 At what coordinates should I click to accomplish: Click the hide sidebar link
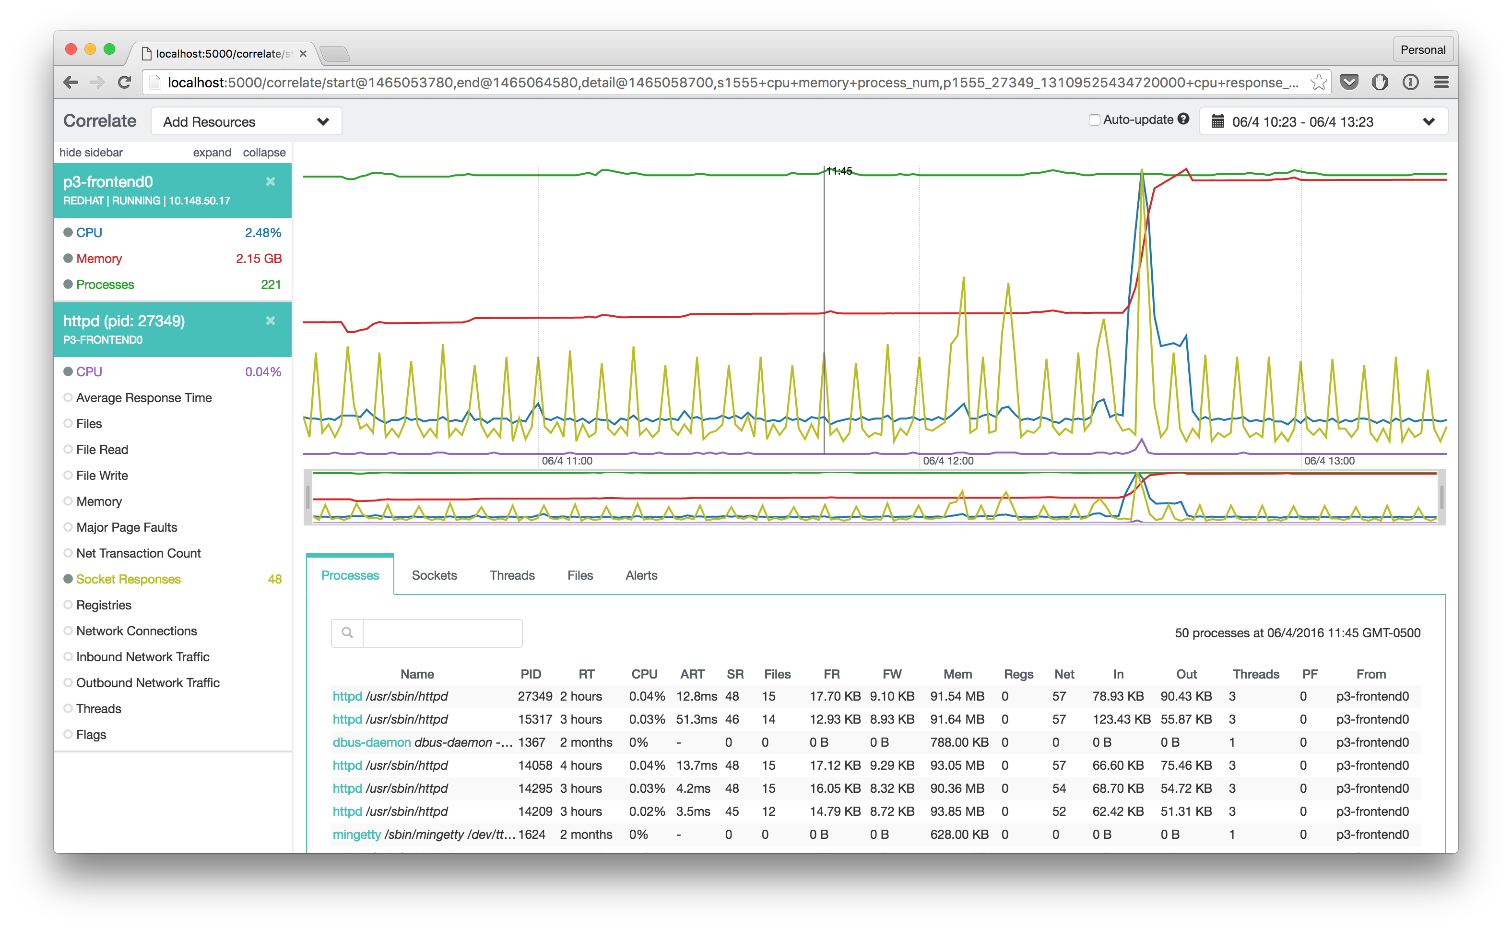(91, 153)
